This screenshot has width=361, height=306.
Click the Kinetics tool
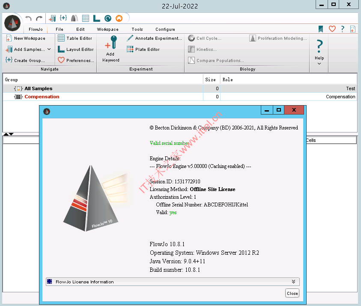point(203,50)
